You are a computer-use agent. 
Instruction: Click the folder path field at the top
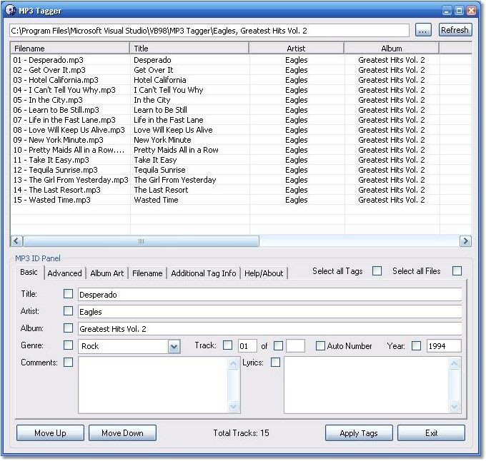tap(209, 31)
